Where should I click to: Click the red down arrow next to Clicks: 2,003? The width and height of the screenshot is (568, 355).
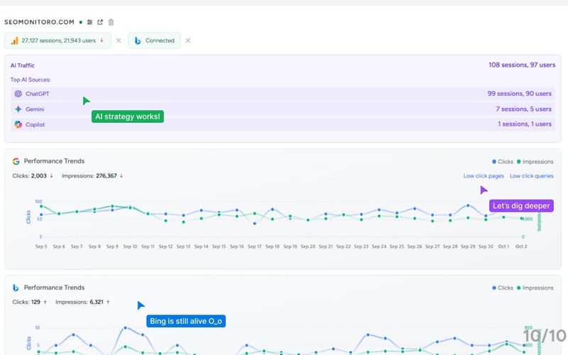click(51, 175)
